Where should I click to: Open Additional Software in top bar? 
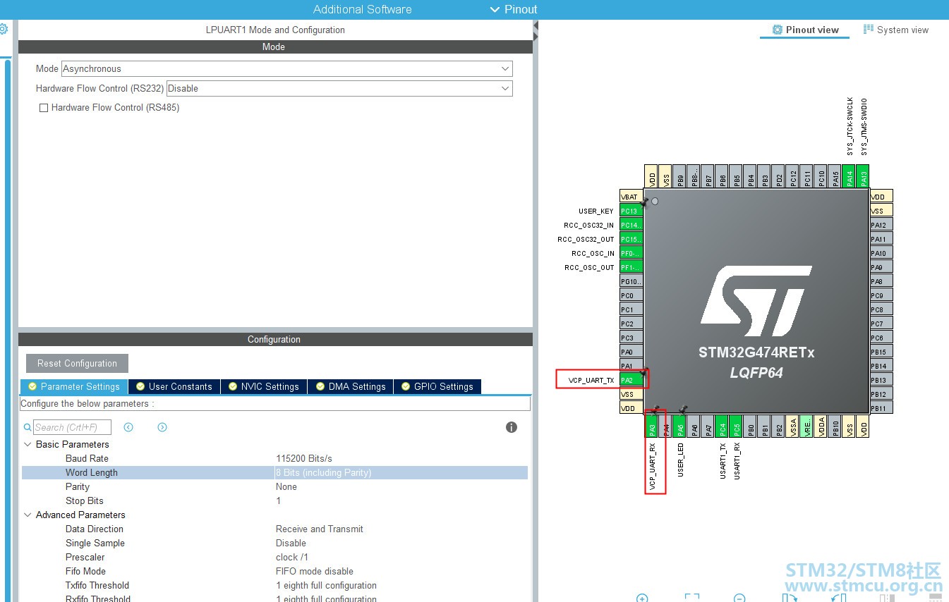(x=362, y=9)
